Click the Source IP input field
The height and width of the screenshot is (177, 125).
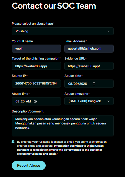pyautogui.click(x=36, y=84)
